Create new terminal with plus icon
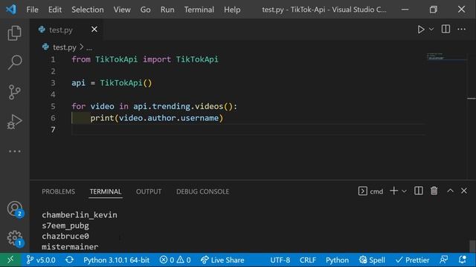Image resolution: width=476 pixels, height=267 pixels. 393,191
